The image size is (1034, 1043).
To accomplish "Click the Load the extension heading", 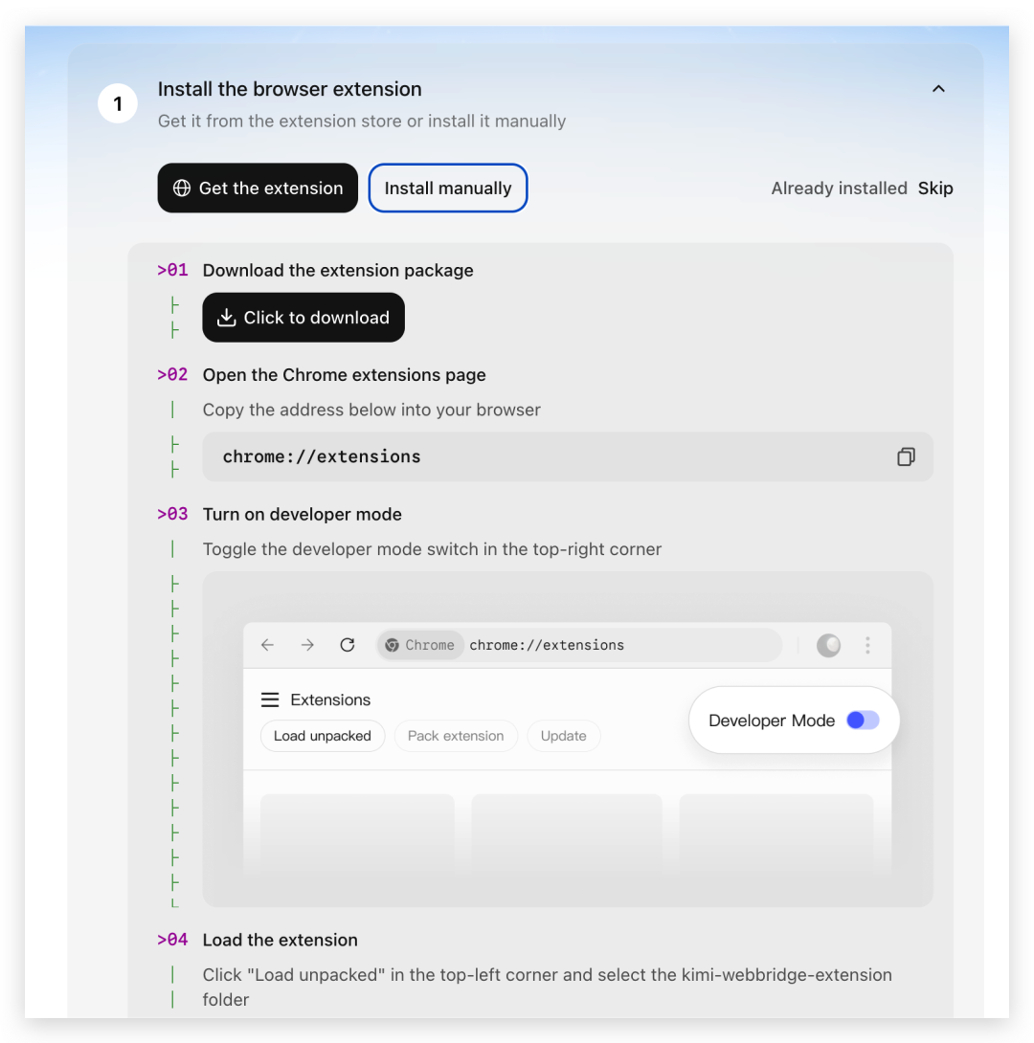I will click(281, 940).
